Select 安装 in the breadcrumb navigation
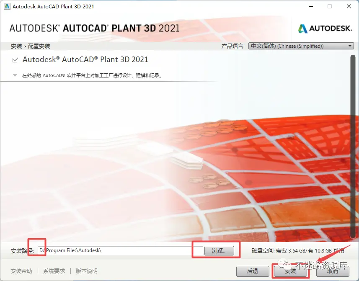359x281 pixels. pos(16,46)
